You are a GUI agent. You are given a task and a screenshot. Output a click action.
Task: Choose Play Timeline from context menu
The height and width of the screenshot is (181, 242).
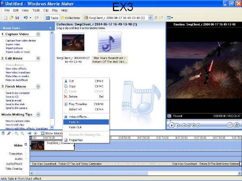pyautogui.click(x=86, y=104)
